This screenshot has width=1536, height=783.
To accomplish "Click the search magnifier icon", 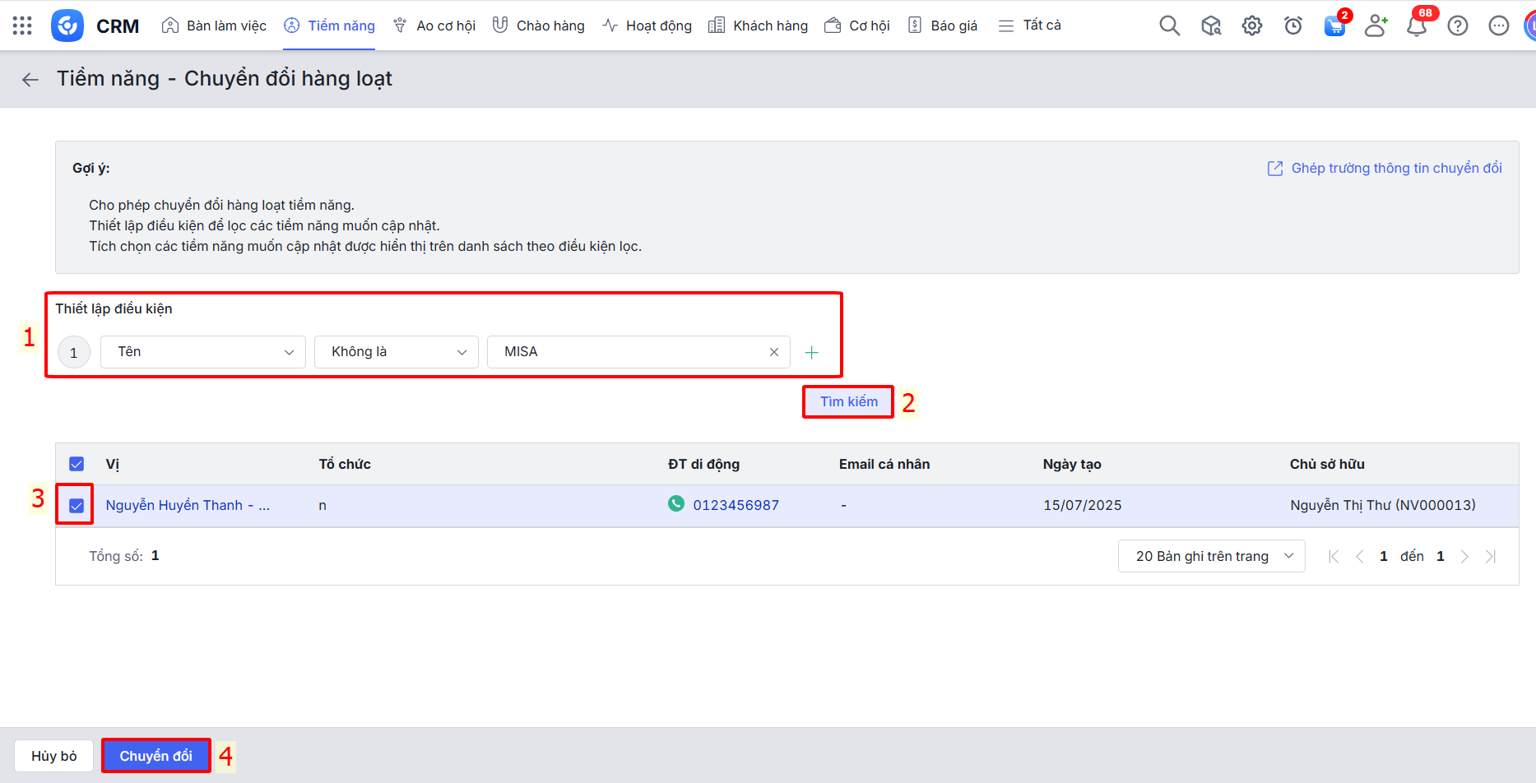I will tap(1169, 25).
